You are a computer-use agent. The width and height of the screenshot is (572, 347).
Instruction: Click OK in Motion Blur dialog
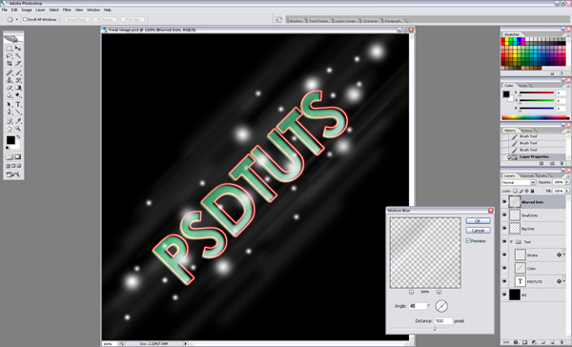pos(478,221)
